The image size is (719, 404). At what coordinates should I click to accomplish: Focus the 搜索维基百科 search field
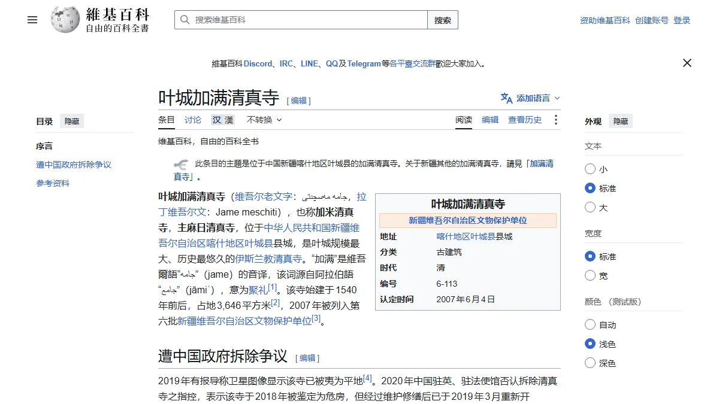(301, 20)
